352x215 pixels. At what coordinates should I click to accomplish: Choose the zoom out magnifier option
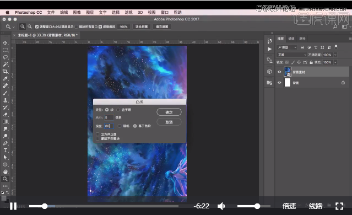(30, 26)
